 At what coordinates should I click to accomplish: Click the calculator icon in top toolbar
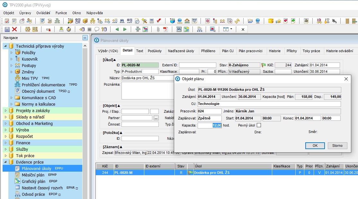[152, 21]
